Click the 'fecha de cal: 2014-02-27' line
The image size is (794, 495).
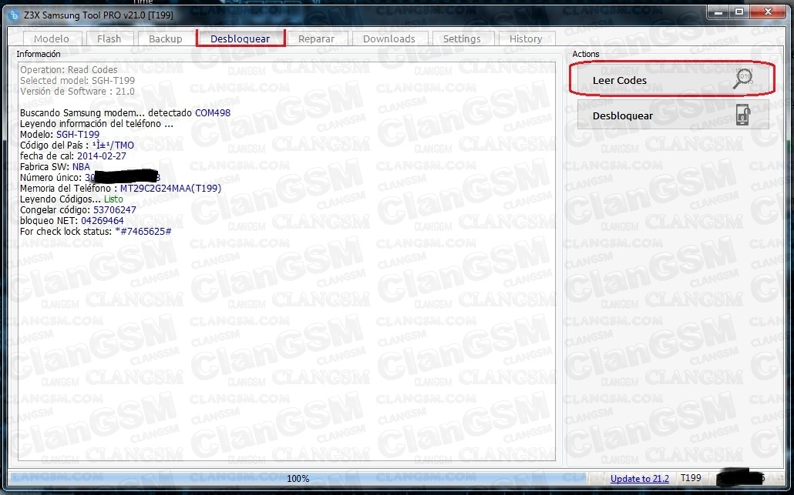[73, 156]
